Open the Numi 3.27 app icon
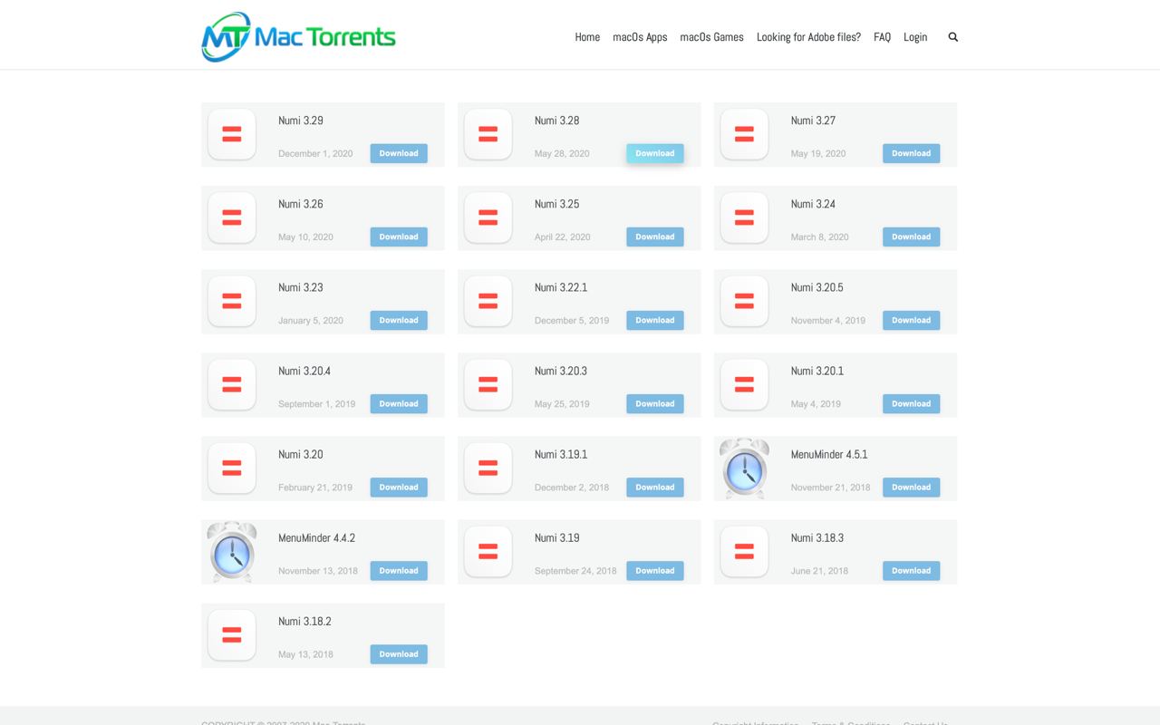Viewport: 1160px width, 725px height. pos(744,134)
